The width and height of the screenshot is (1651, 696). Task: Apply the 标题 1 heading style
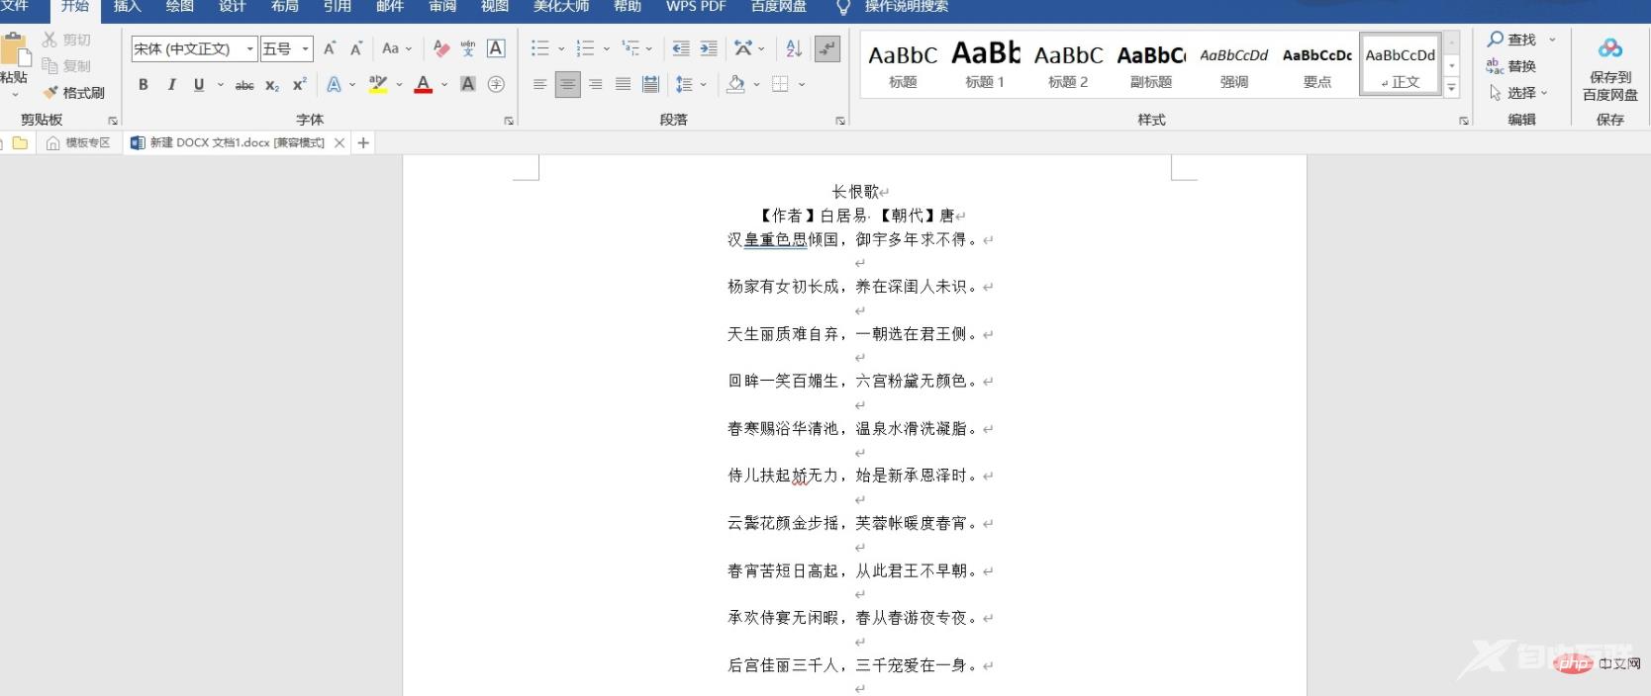click(x=985, y=65)
